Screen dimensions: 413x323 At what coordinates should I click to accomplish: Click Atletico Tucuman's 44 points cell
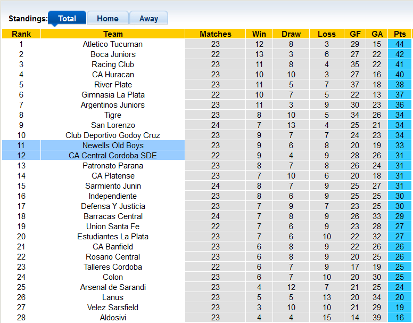click(400, 44)
